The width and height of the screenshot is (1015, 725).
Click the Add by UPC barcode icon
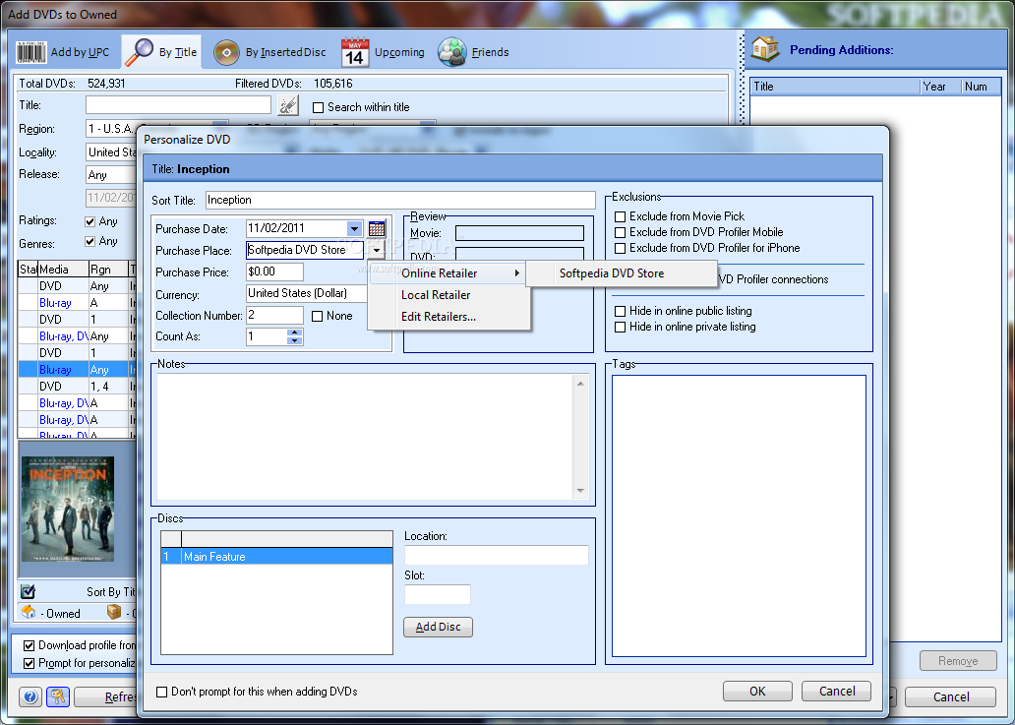[x=31, y=52]
